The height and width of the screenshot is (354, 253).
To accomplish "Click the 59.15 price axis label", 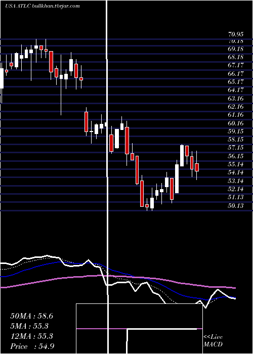I will (236, 131).
